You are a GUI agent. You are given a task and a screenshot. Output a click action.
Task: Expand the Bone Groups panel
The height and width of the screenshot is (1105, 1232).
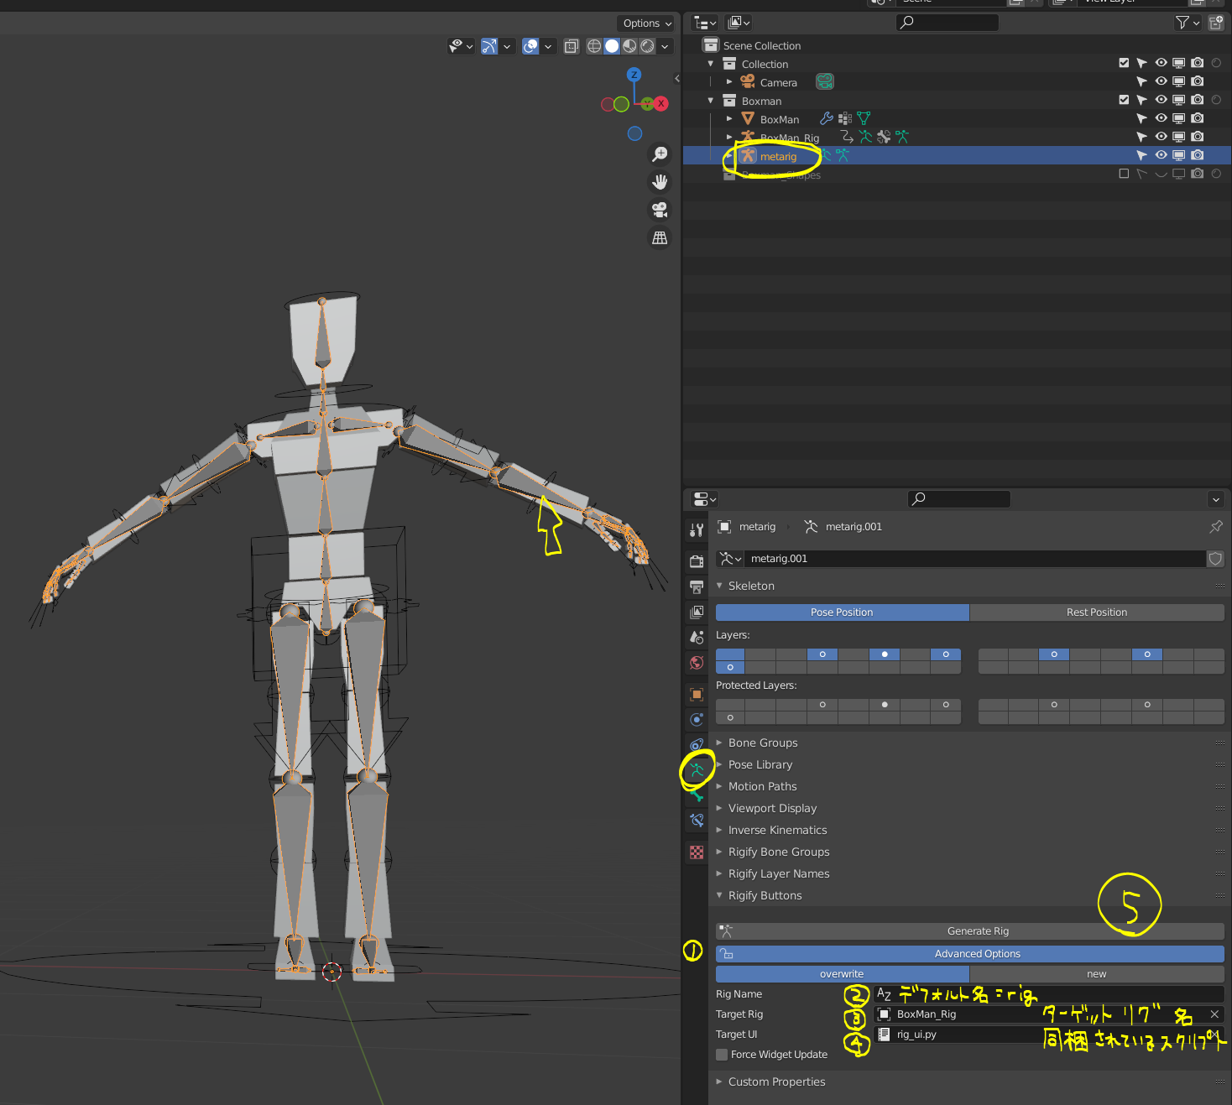pos(763,743)
